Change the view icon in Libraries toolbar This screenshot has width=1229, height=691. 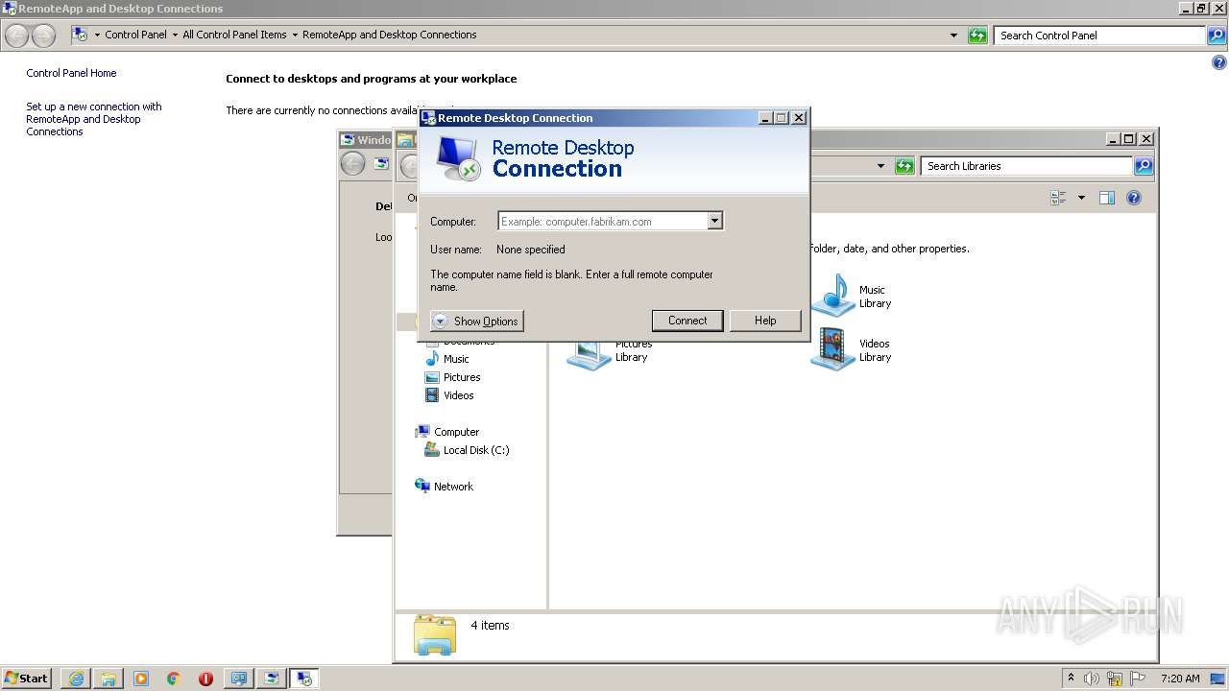(1059, 198)
